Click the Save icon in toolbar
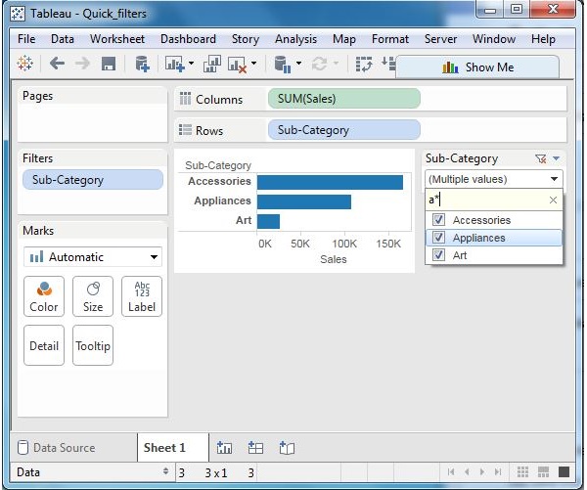This screenshot has height=490, width=587. pyautogui.click(x=109, y=64)
